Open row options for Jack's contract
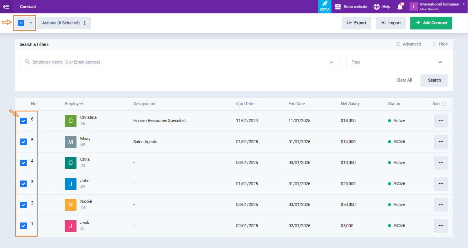Image resolution: width=468 pixels, height=248 pixels. click(441, 226)
